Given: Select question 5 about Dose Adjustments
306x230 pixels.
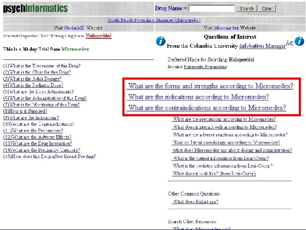Looking at the screenshot, I should click(x=38, y=92).
